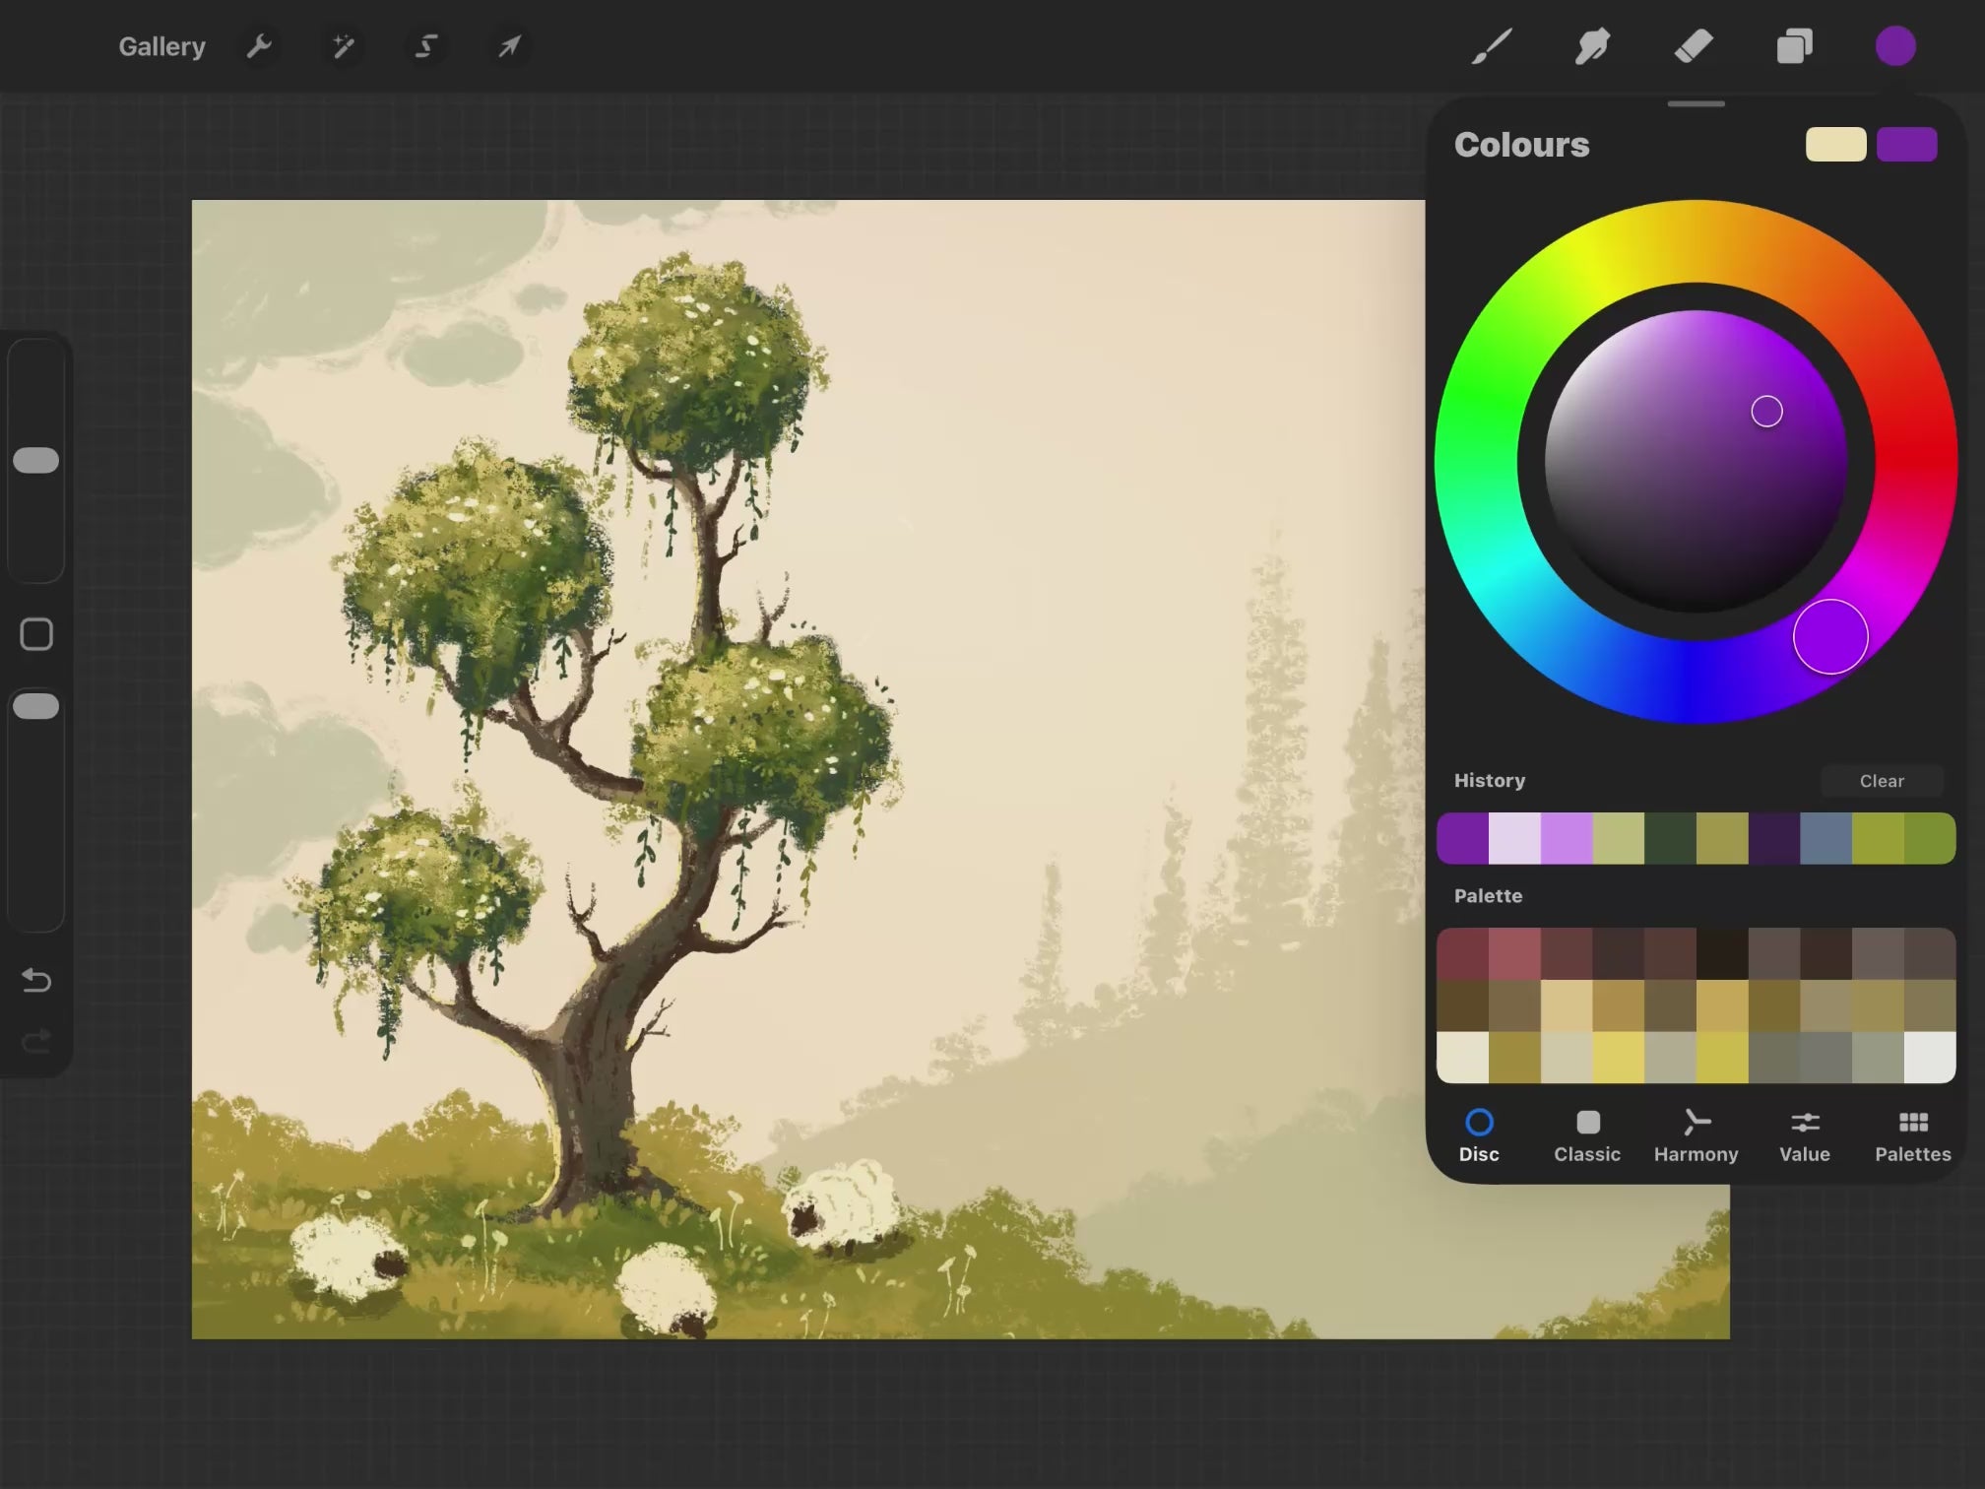
Task: Select the Eraser tool
Action: [1694, 46]
